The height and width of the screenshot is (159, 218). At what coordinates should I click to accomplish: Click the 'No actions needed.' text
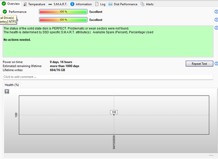click(17, 40)
